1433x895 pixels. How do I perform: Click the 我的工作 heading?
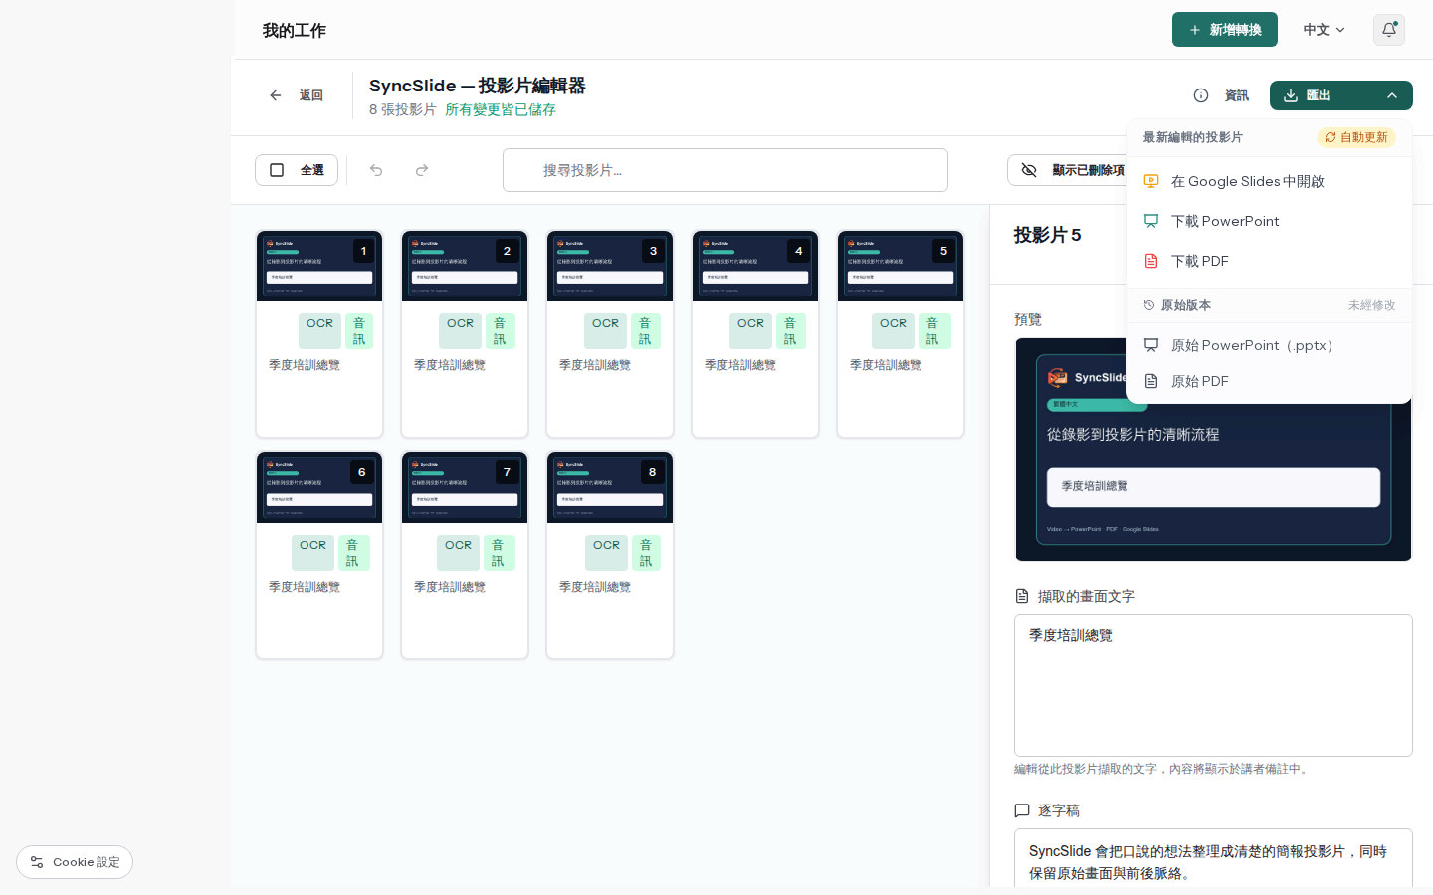point(294,30)
